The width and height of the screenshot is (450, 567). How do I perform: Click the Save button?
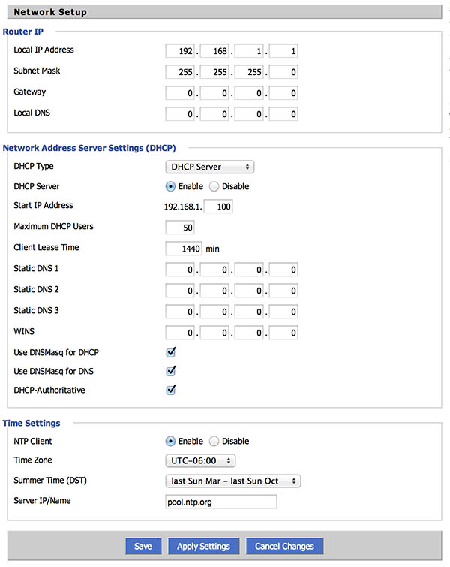[x=143, y=546]
